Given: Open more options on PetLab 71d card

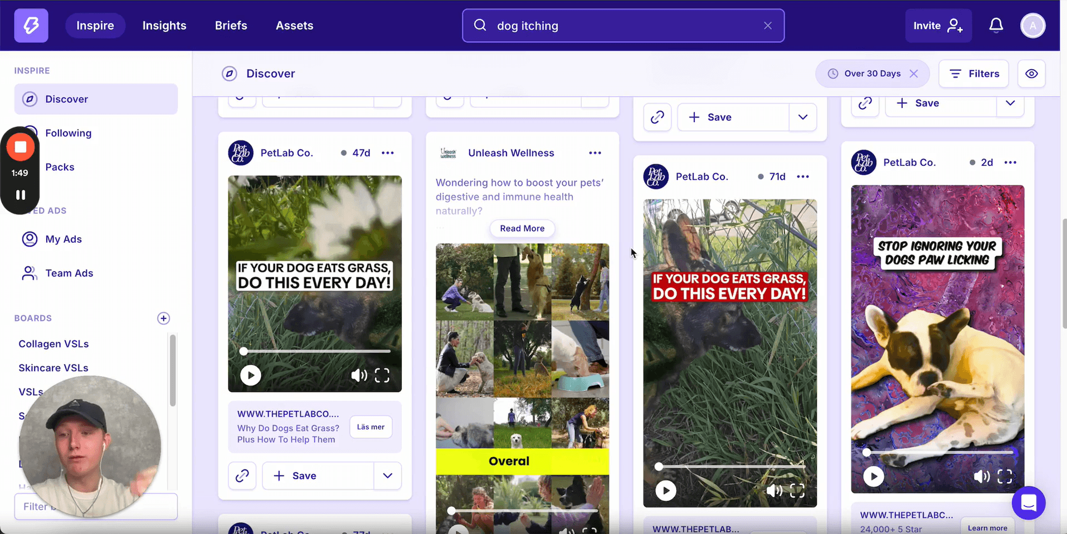Looking at the screenshot, I should (803, 177).
